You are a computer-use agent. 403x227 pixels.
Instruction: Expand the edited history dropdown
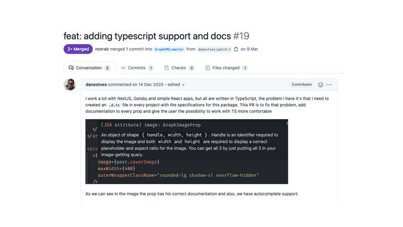(184, 85)
